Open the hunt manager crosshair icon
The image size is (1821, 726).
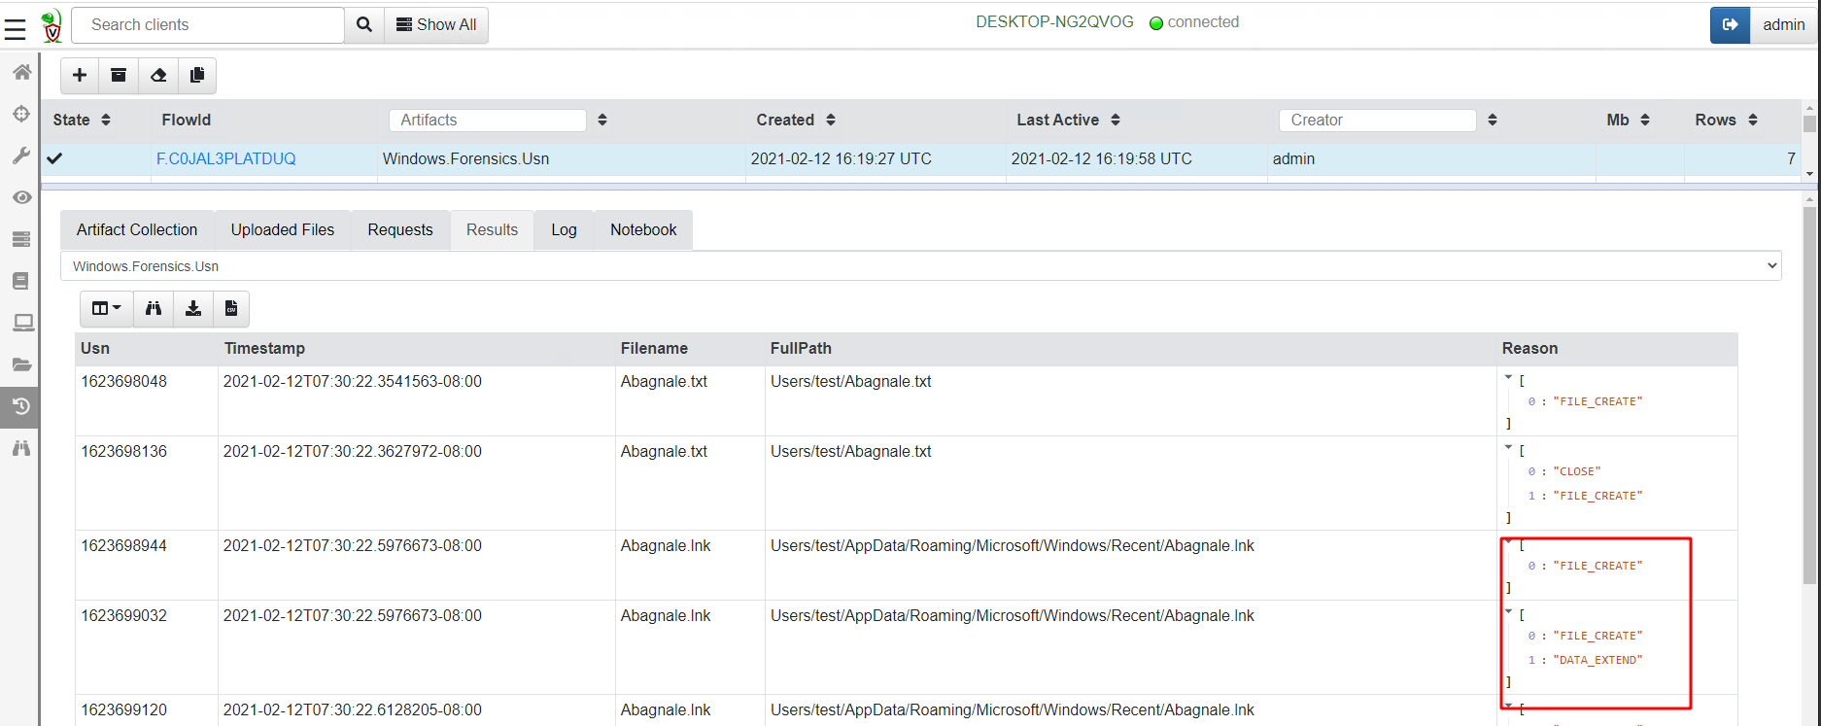[21, 114]
